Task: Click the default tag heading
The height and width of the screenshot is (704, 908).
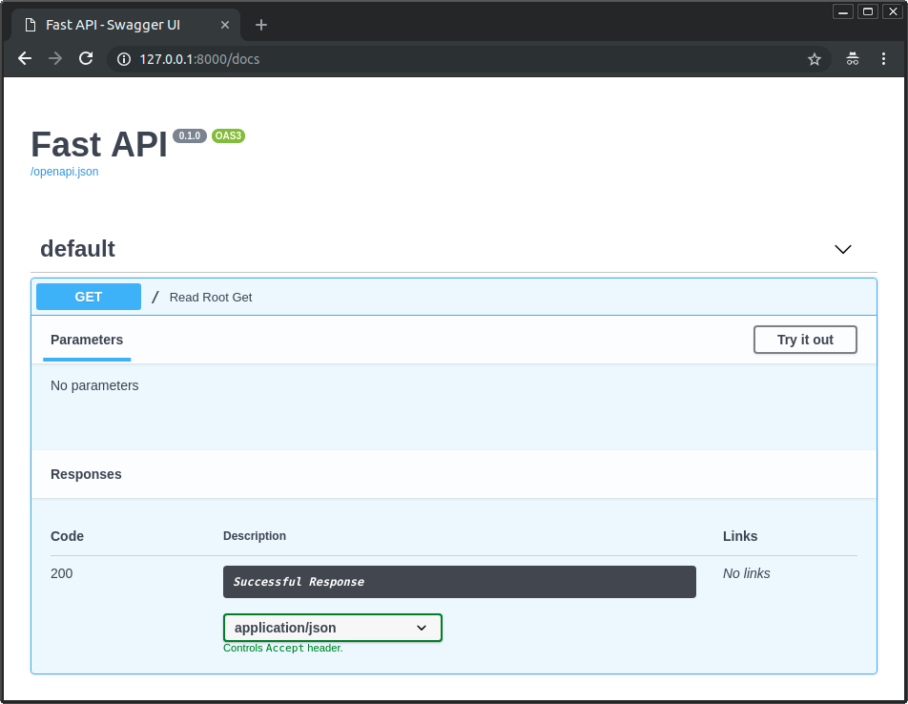Action: pos(77,249)
